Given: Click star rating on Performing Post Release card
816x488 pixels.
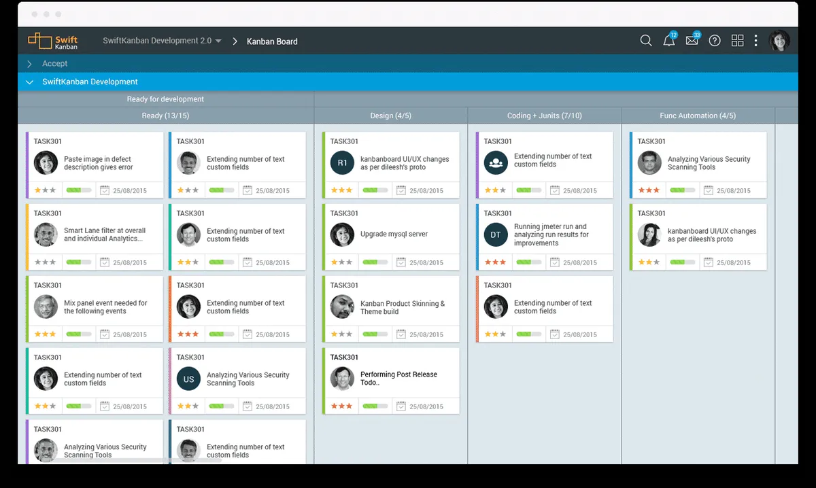Looking at the screenshot, I should click(x=342, y=406).
